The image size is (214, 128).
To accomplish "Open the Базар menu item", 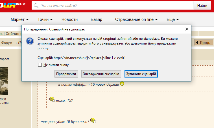I will coord(96,19).
